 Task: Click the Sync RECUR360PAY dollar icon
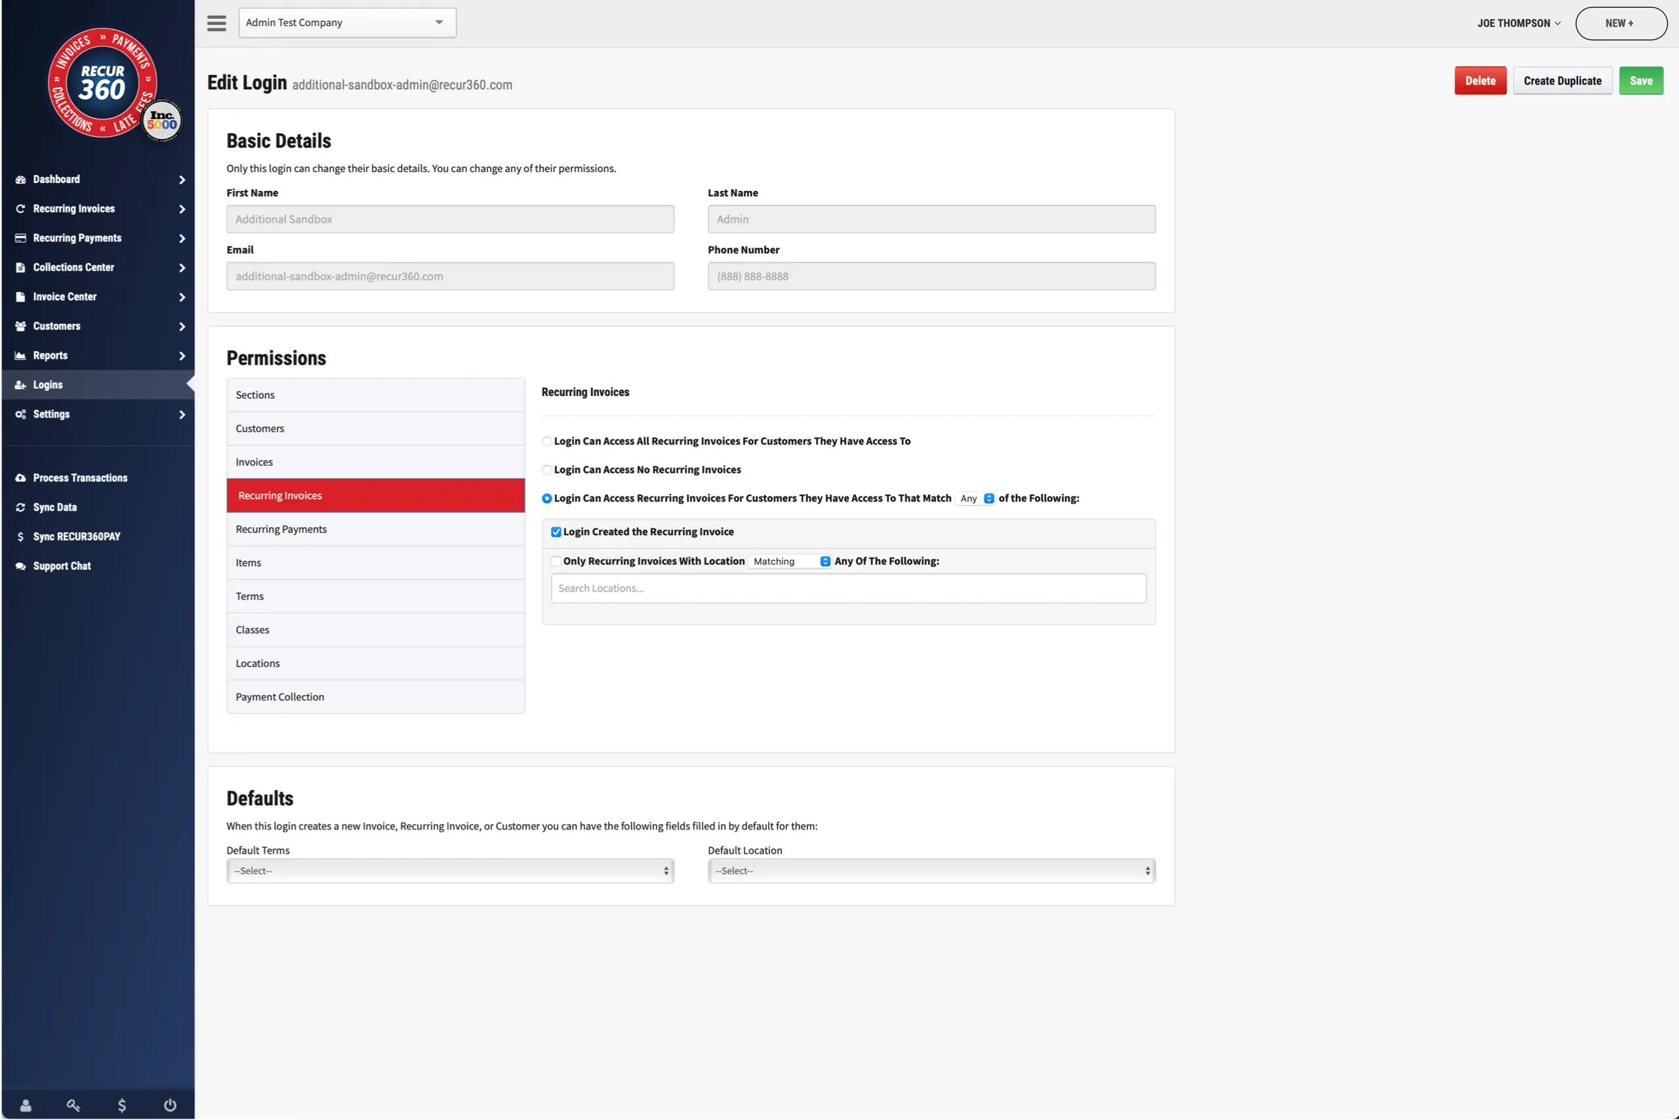tap(20, 536)
